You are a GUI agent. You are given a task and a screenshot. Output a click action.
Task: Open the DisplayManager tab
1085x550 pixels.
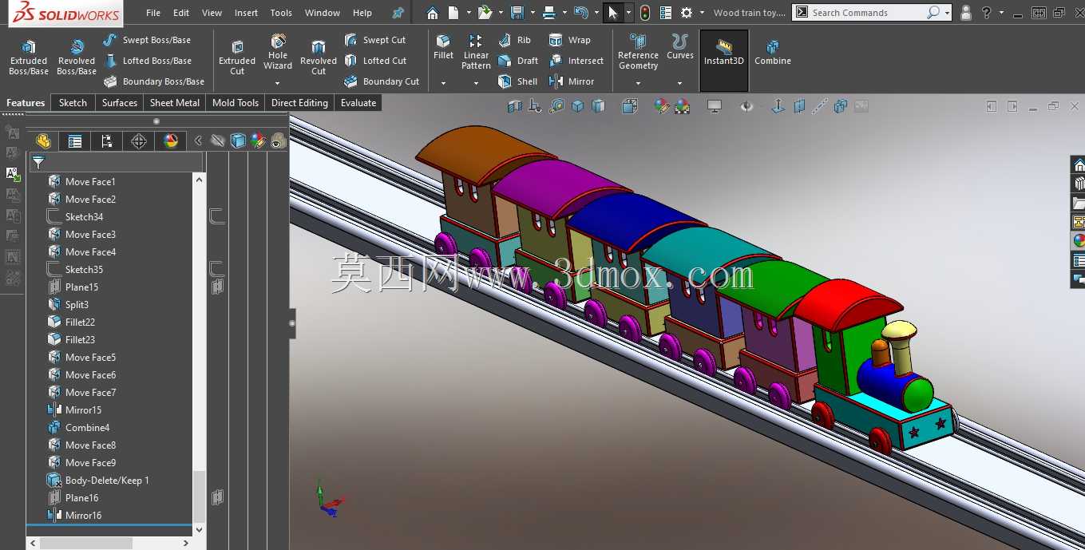coord(171,141)
